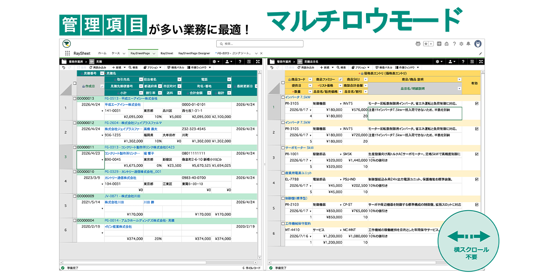Open 検索パネル in right sheet toolbar
This screenshot has width=558, height=279.
pyautogui.click(x=384, y=67)
